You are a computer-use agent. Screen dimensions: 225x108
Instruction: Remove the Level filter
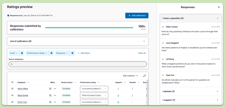click(22, 53)
